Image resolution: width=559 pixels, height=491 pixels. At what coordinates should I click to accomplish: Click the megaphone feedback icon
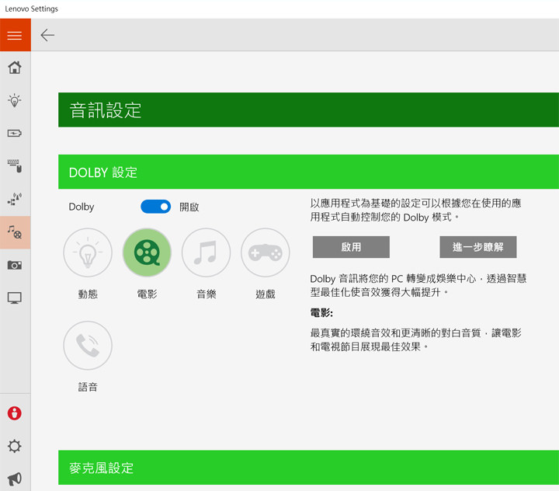pos(15,479)
